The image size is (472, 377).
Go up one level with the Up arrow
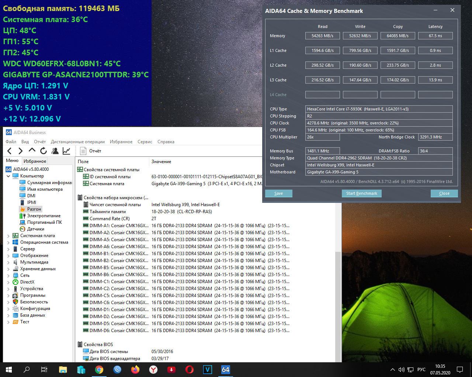32,151
